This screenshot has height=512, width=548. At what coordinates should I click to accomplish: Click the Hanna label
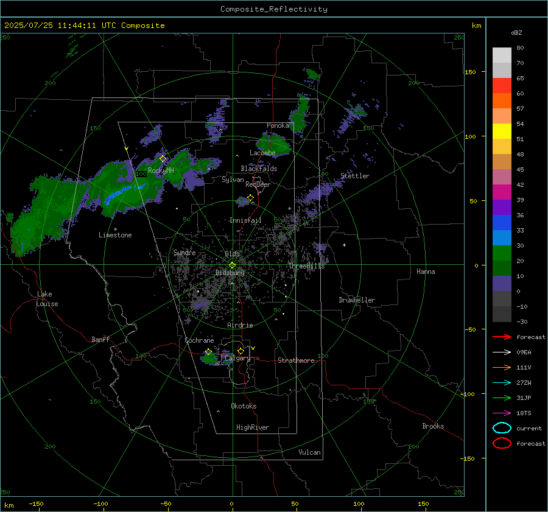point(426,272)
